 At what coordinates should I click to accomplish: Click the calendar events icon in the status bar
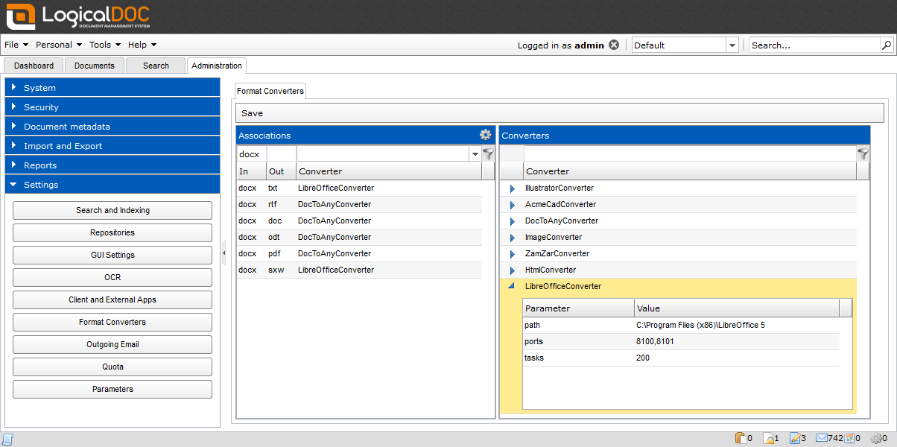tap(849, 438)
